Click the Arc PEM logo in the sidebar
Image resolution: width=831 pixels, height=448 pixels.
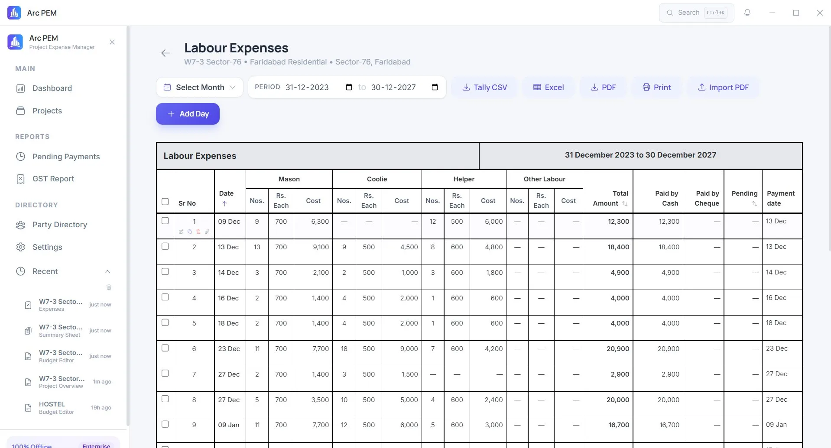15,42
